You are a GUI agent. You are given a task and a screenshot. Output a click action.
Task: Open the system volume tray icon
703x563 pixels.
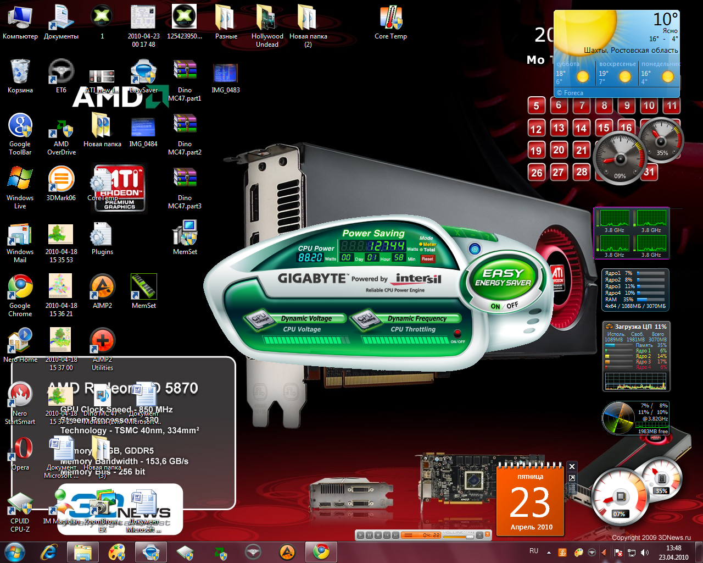tap(645, 552)
